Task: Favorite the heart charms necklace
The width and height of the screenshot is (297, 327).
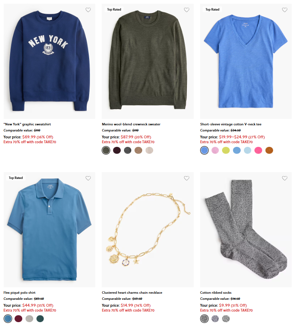Action: (x=187, y=178)
